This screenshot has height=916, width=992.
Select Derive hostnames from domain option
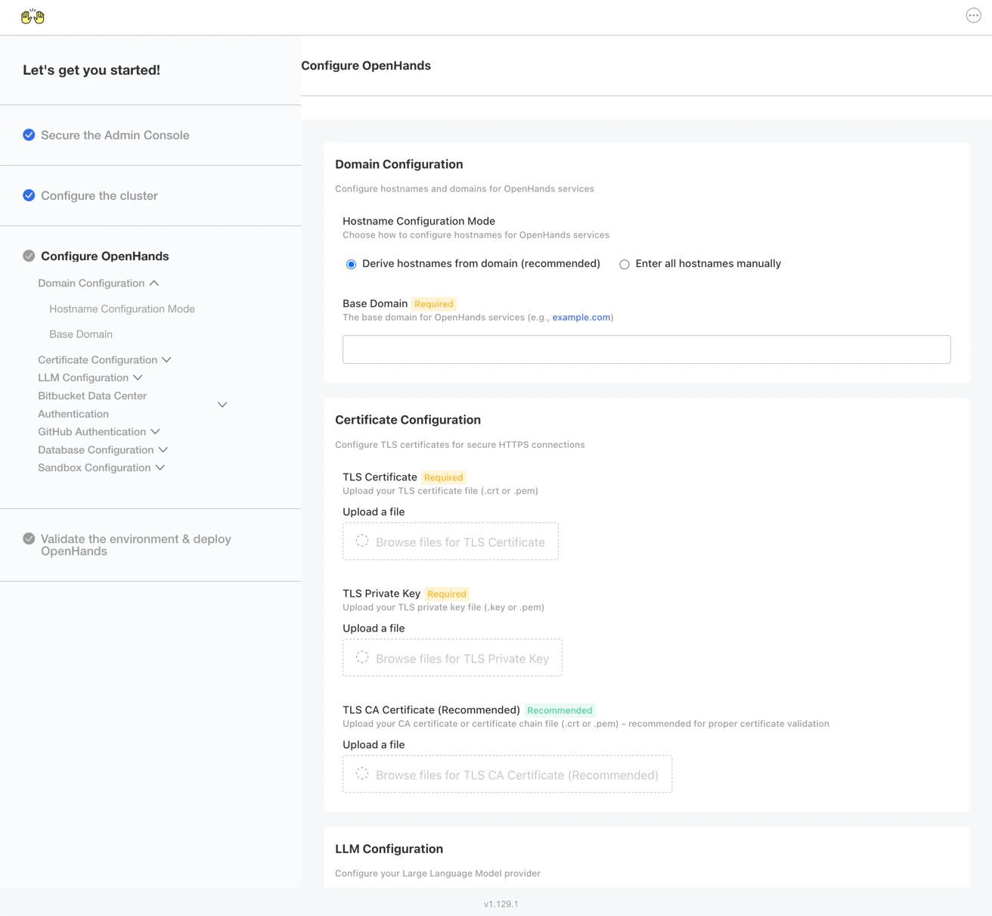point(351,264)
